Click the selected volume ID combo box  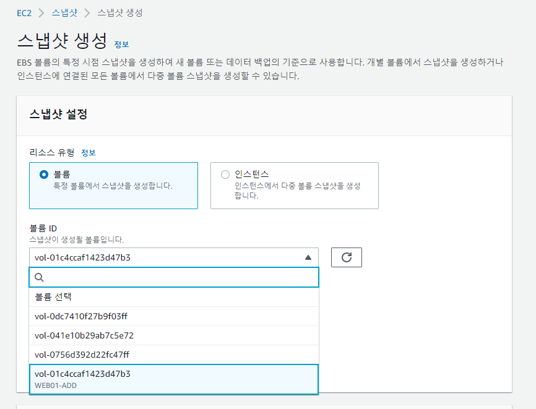click(174, 257)
